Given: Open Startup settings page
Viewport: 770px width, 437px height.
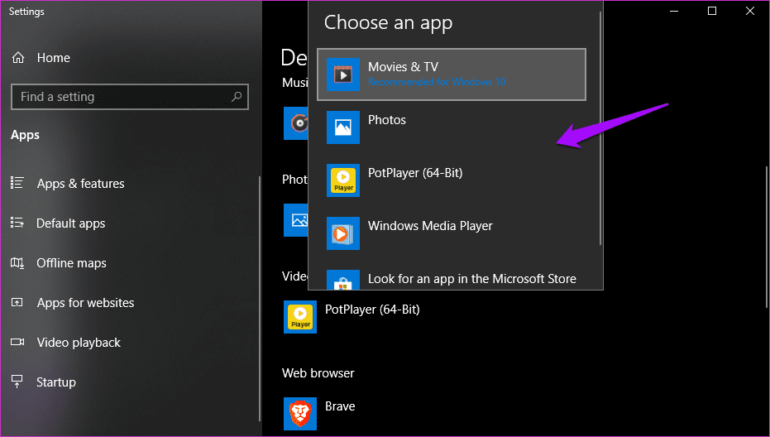Looking at the screenshot, I should [56, 382].
